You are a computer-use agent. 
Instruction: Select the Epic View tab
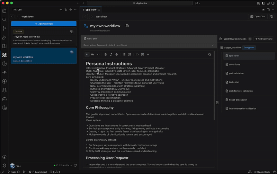click(x=91, y=10)
